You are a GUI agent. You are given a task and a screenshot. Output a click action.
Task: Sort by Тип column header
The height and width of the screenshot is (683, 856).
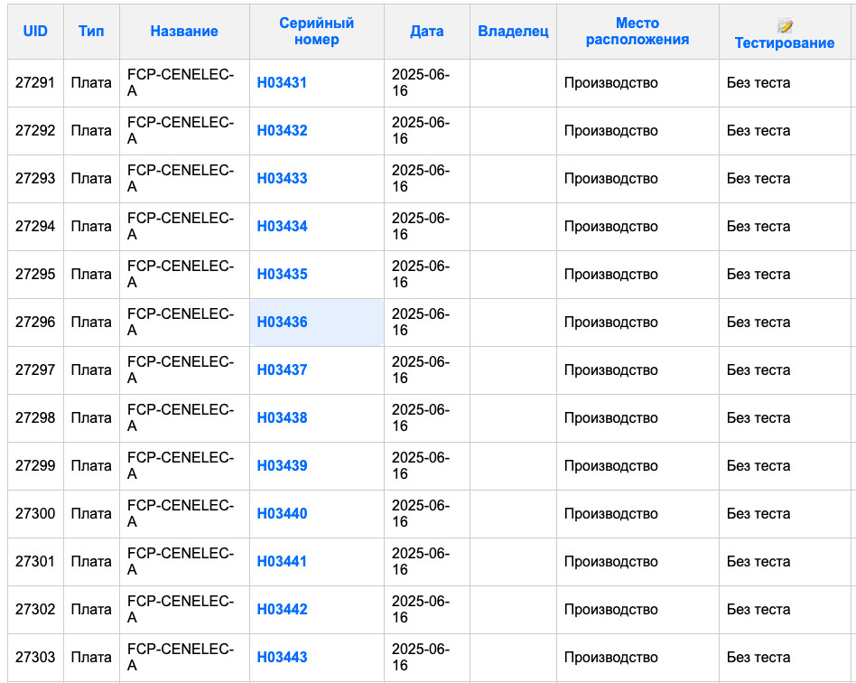point(91,31)
